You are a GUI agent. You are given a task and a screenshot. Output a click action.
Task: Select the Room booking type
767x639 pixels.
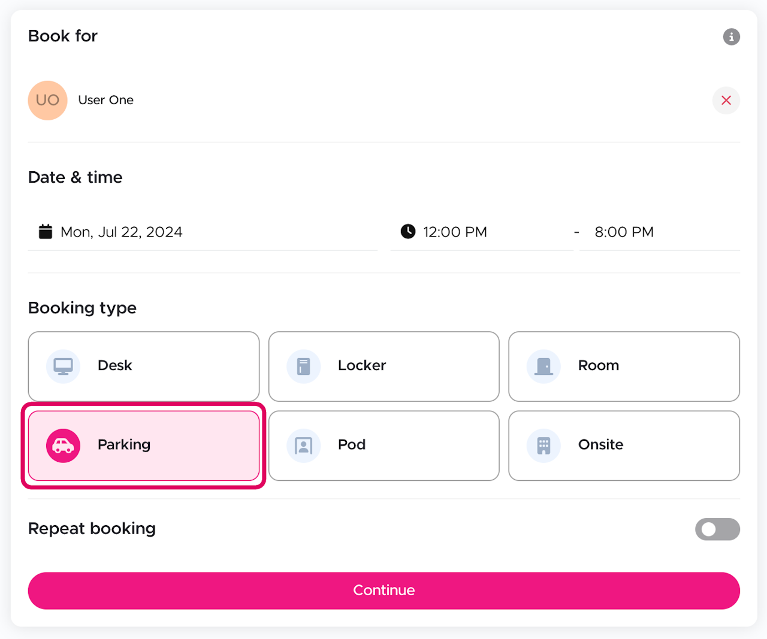[x=624, y=366]
